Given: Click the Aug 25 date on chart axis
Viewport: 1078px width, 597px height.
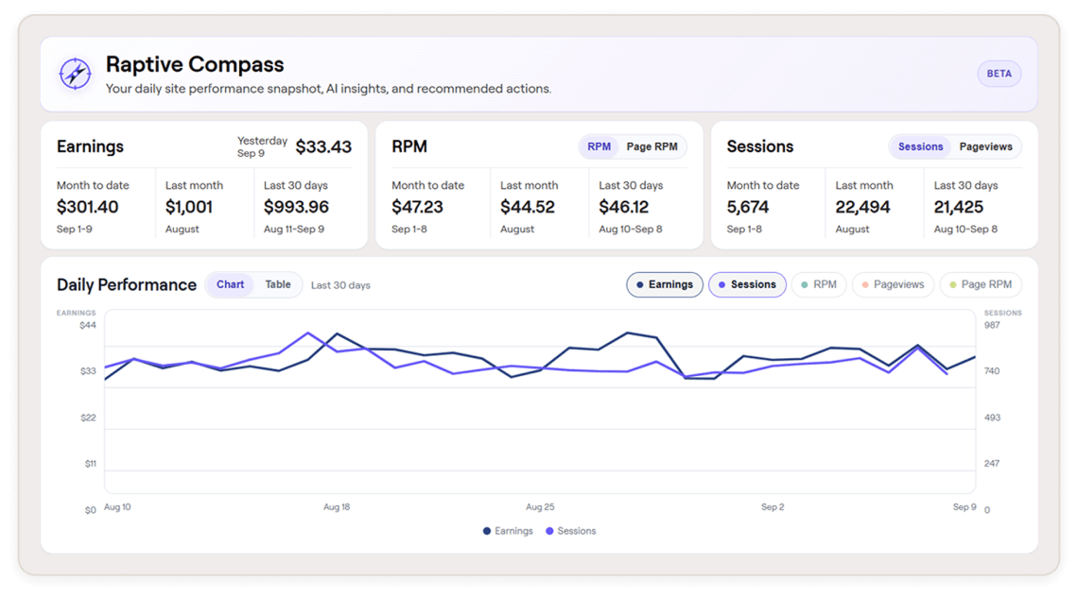Looking at the screenshot, I should click(x=540, y=507).
